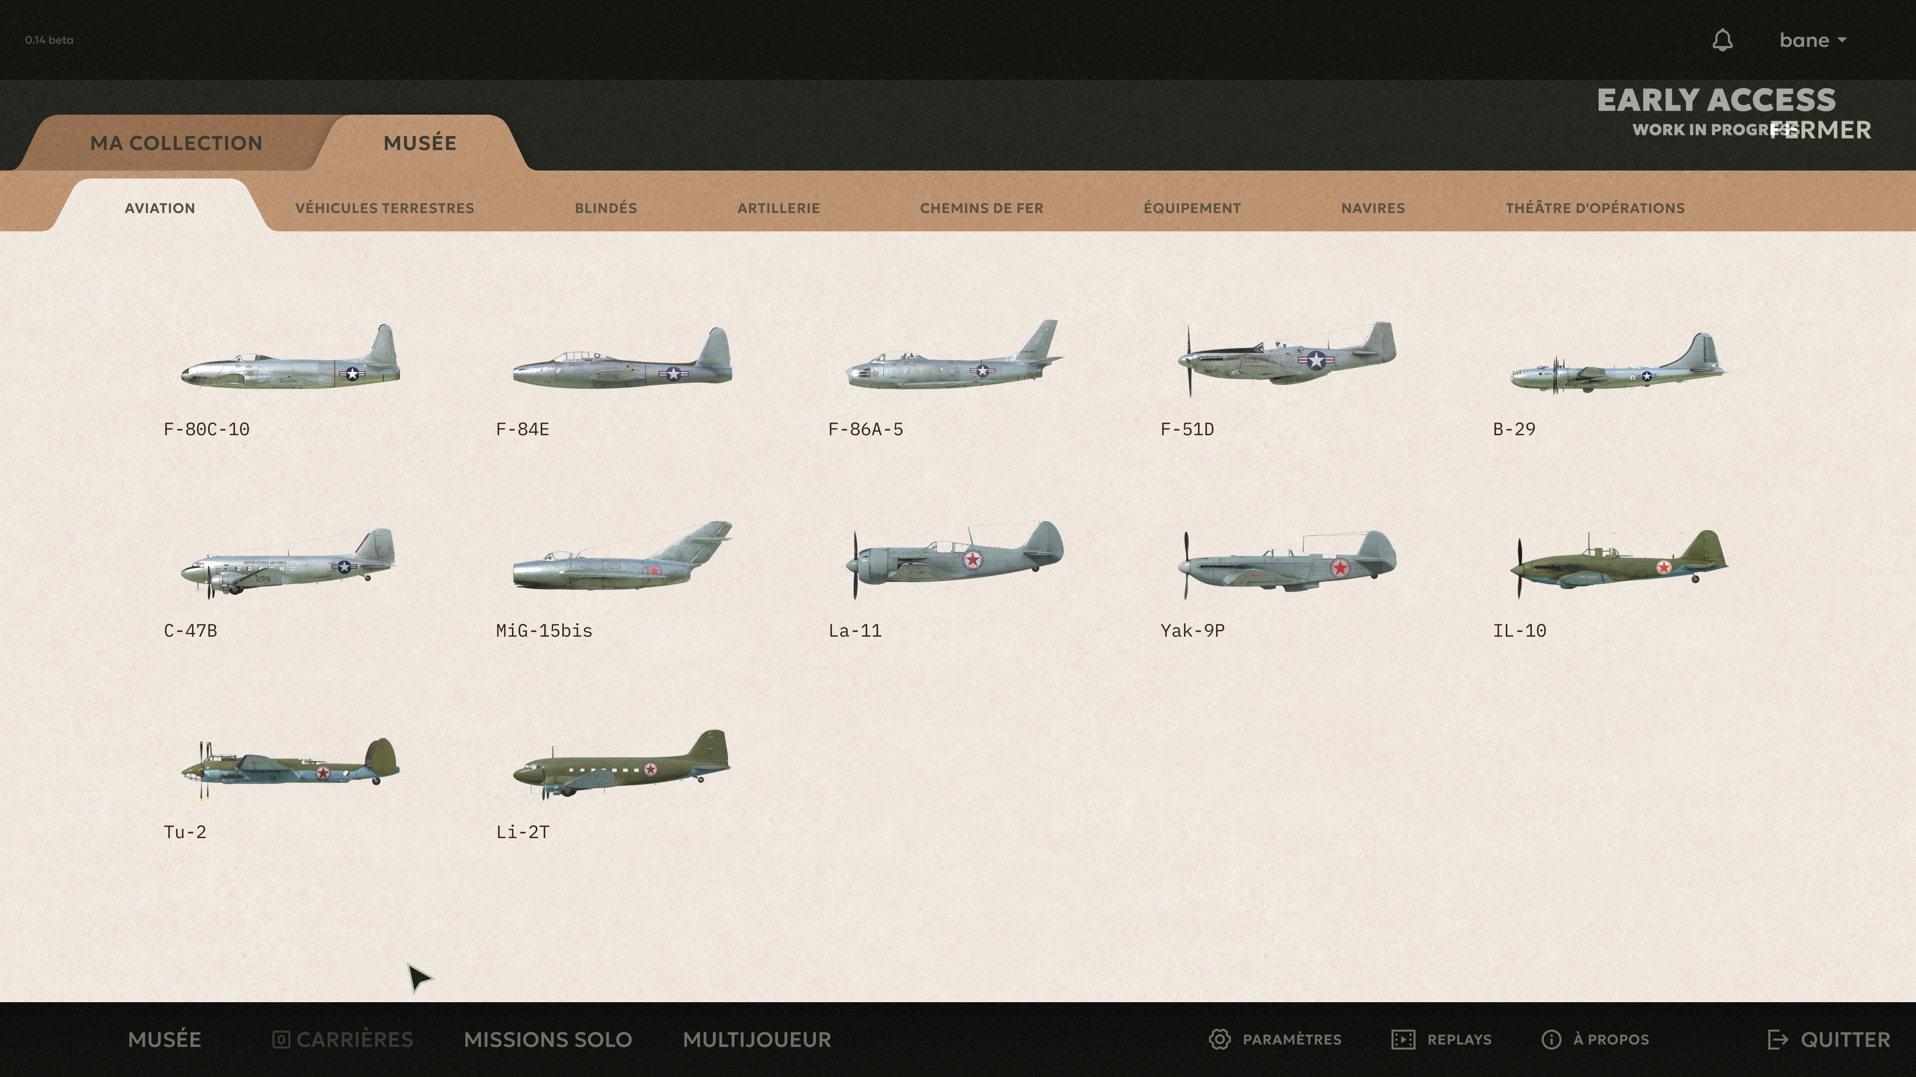This screenshot has height=1077, width=1916.
Task: Open the Replays icon
Action: (1404, 1039)
